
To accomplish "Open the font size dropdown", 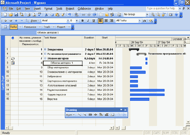I will [76, 21].
